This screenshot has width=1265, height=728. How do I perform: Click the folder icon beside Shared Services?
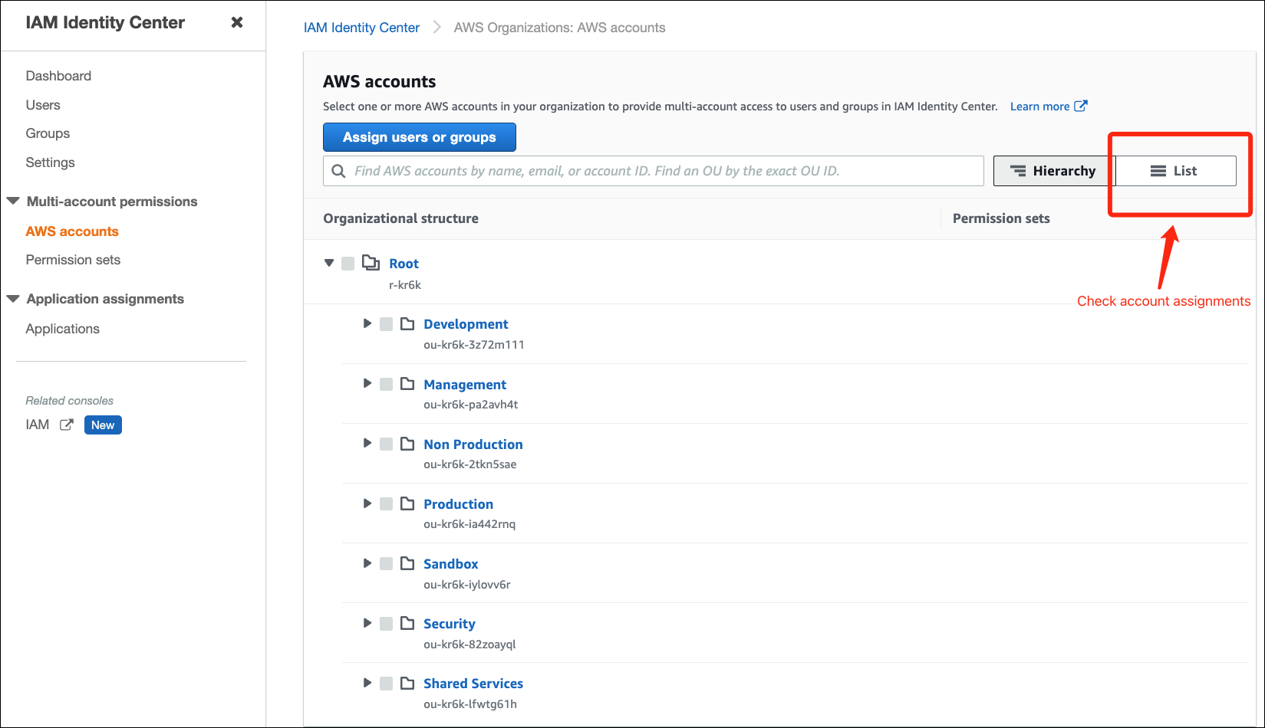pos(407,683)
